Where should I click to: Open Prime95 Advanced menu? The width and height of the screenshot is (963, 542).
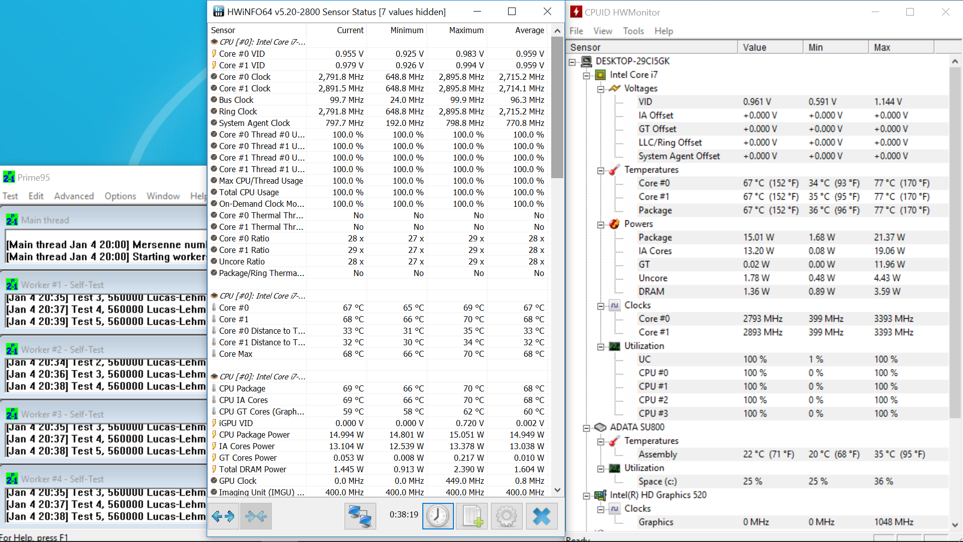(x=74, y=196)
